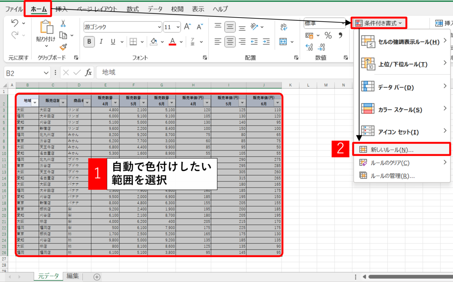Open the 挿入 ribbon tab
The height and width of the screenshot is (282, 453).
(x=61, y=9)
